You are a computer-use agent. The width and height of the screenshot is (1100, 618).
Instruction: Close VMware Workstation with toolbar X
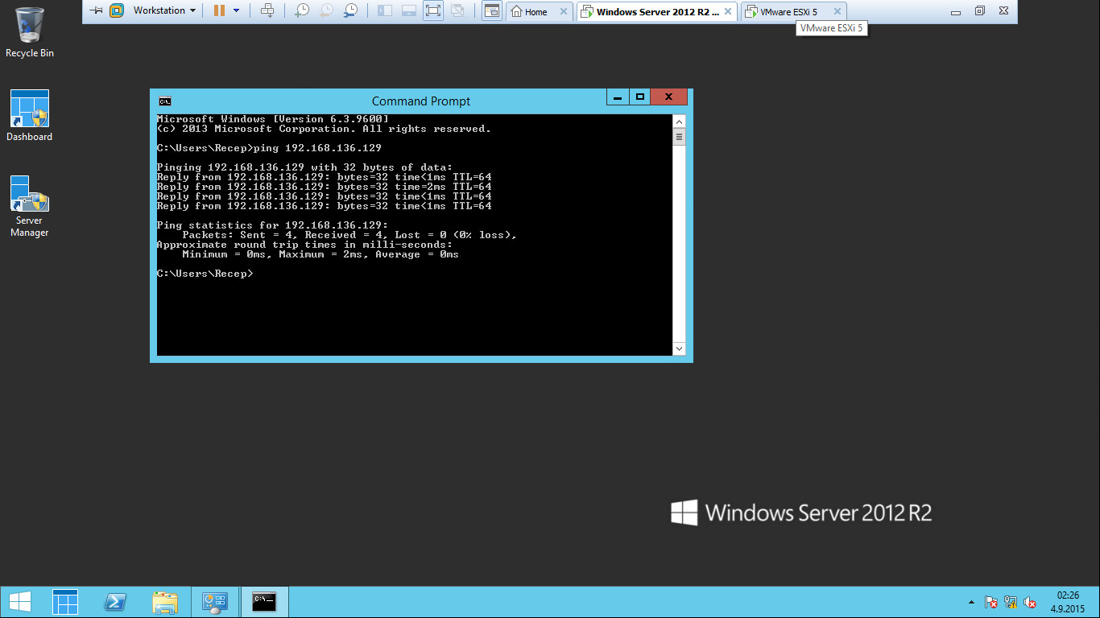coord(1003,11)
